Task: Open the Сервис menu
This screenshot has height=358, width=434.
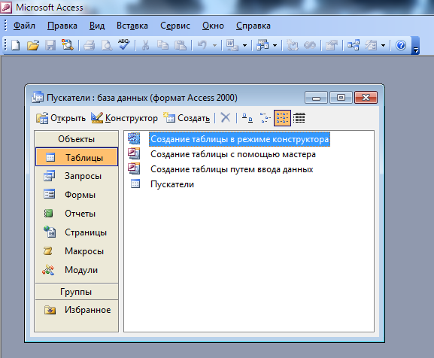Action: (x=175, y=26)
